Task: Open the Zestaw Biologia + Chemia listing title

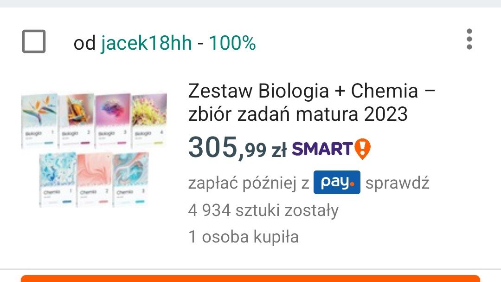Action: [x=312, y=102]
